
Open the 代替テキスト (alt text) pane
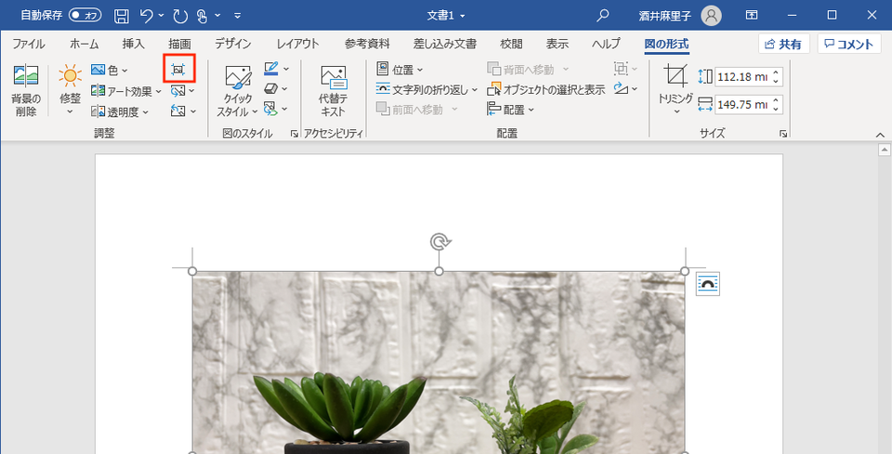click(333, 90)
